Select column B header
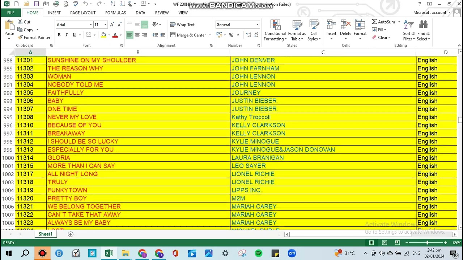The height and width of the screenshot is (260, 463). pos(138,52)
